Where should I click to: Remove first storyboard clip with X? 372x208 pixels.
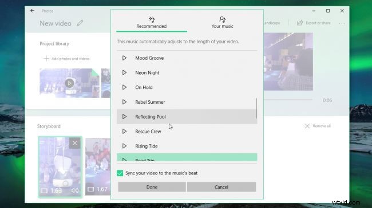(75, 143)
